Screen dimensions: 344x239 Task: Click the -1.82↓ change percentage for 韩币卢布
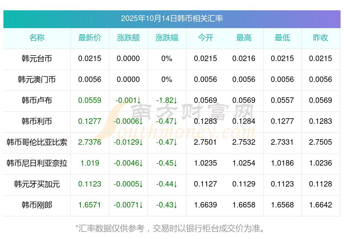(167, 100)
